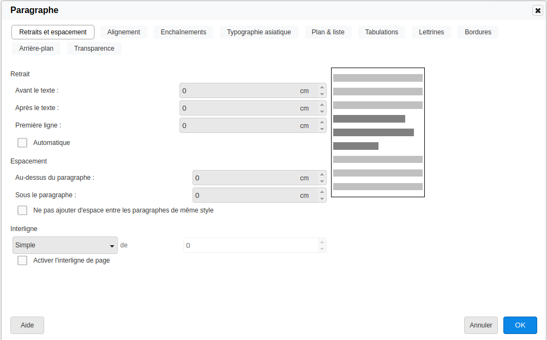Viewport: 547px width, 340px height.
Task: Go to the Tabulations tab
Action: (x=381, y=32)
